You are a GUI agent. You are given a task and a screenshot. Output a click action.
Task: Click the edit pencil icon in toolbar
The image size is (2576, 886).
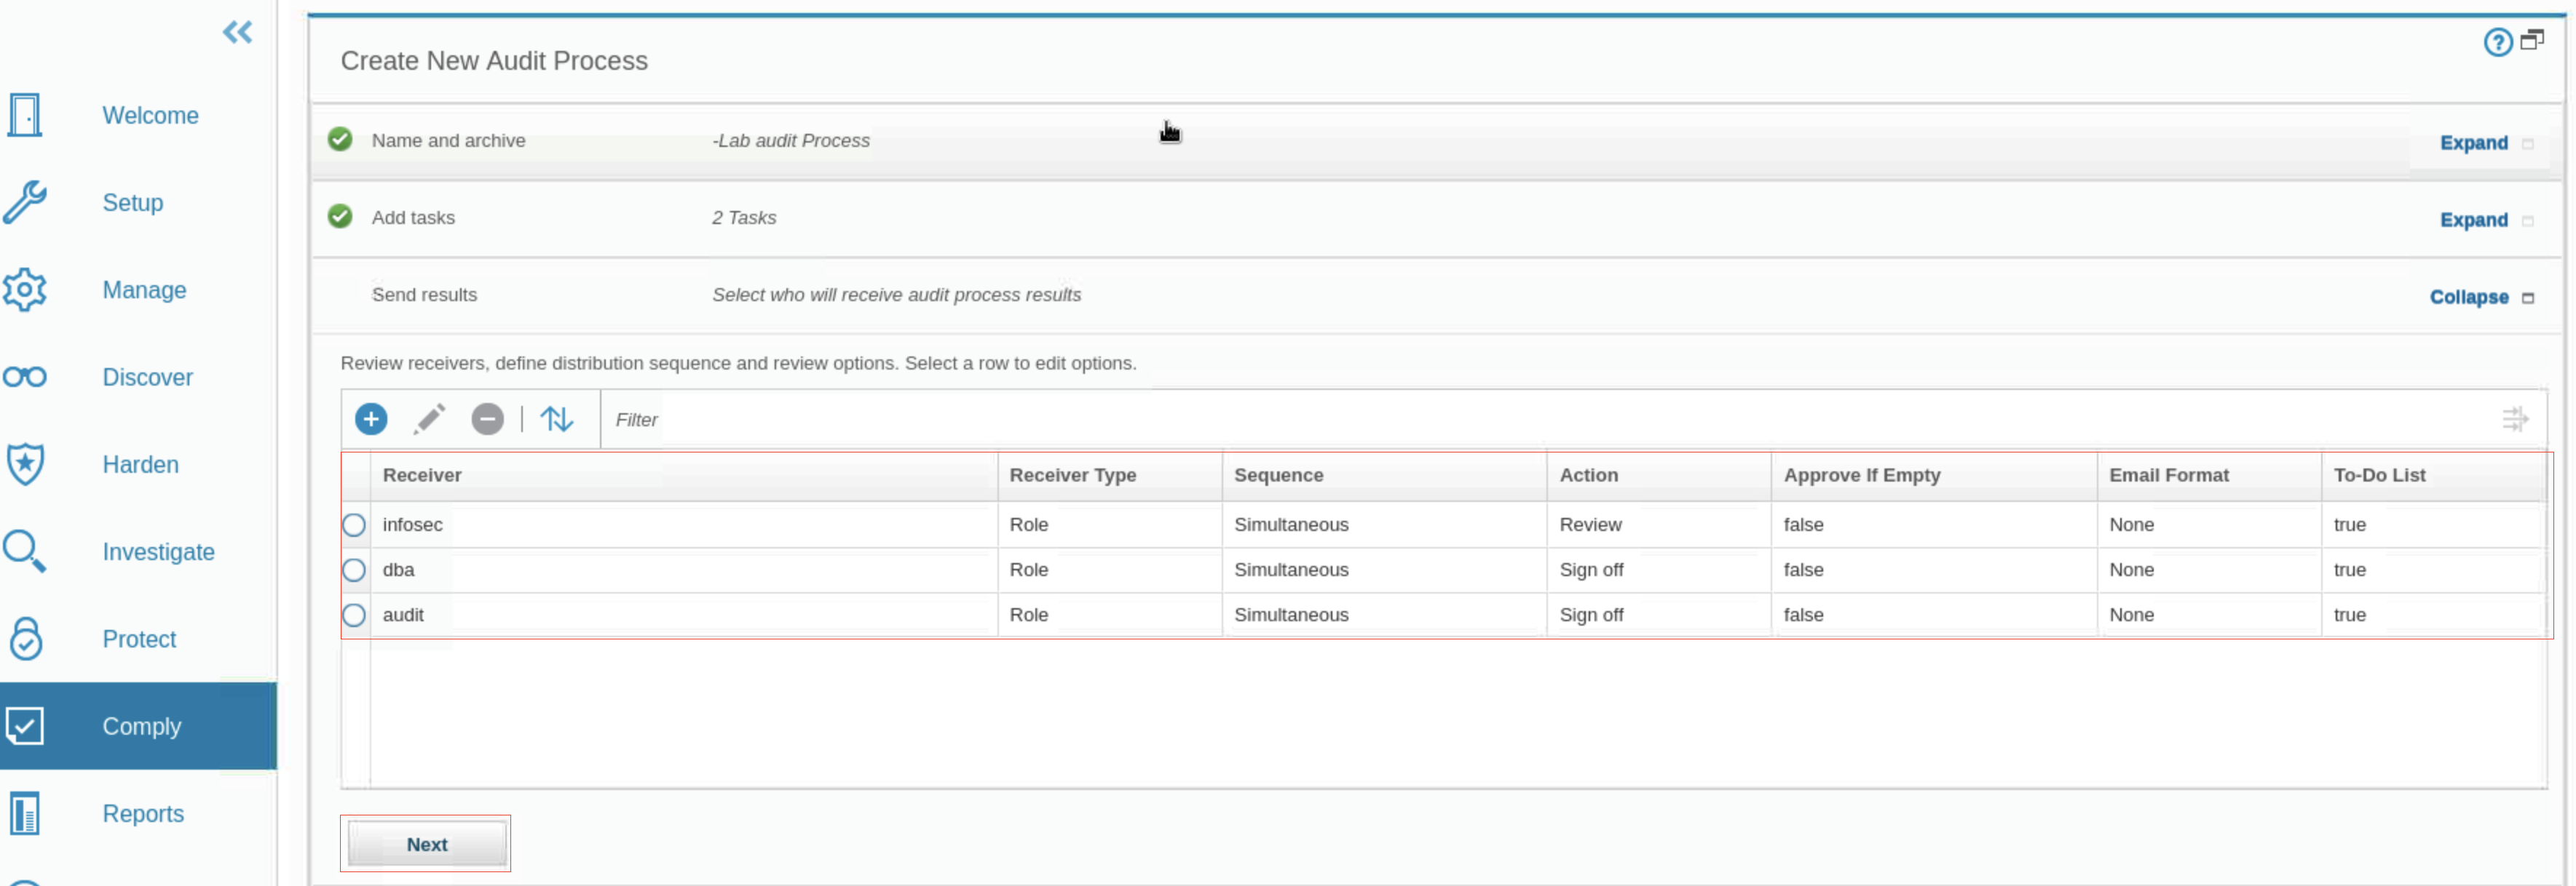(429, 420)
